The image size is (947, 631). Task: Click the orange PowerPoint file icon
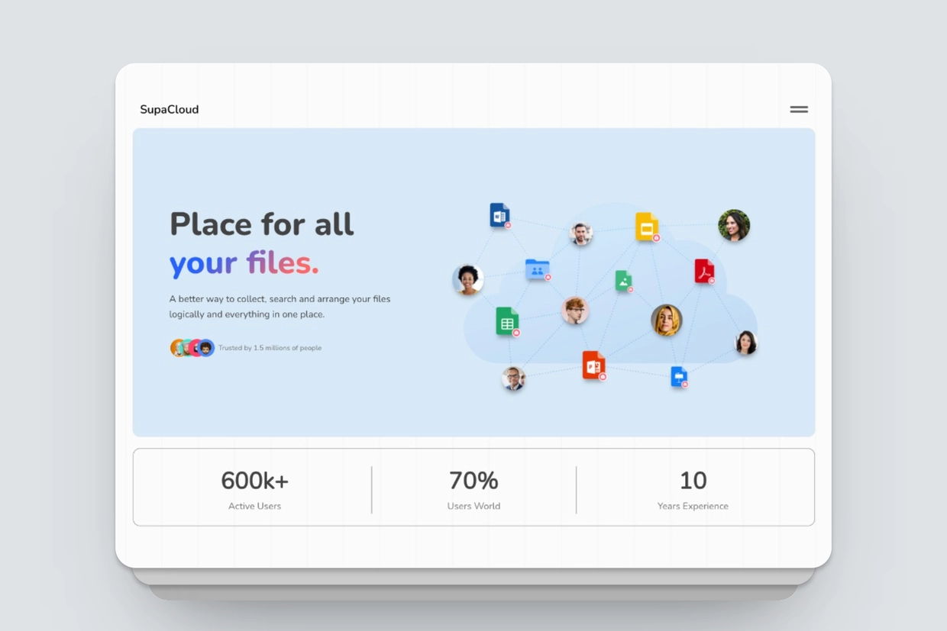point(593,365)
